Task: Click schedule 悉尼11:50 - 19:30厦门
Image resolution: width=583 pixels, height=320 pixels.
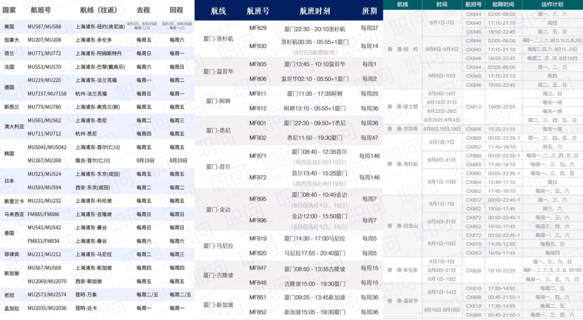Action: coord(315,138)
